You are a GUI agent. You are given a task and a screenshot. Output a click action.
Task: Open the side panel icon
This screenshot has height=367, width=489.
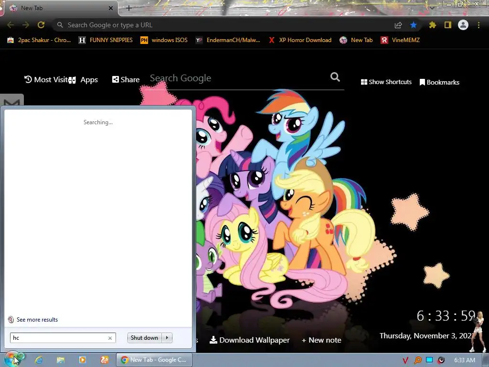[x=448, y=25]
